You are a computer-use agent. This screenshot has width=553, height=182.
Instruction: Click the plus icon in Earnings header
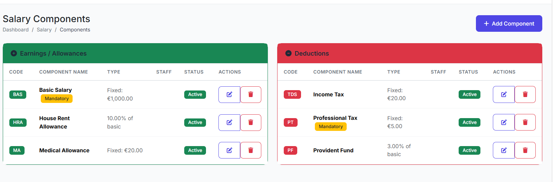click(x=14, y=53)
